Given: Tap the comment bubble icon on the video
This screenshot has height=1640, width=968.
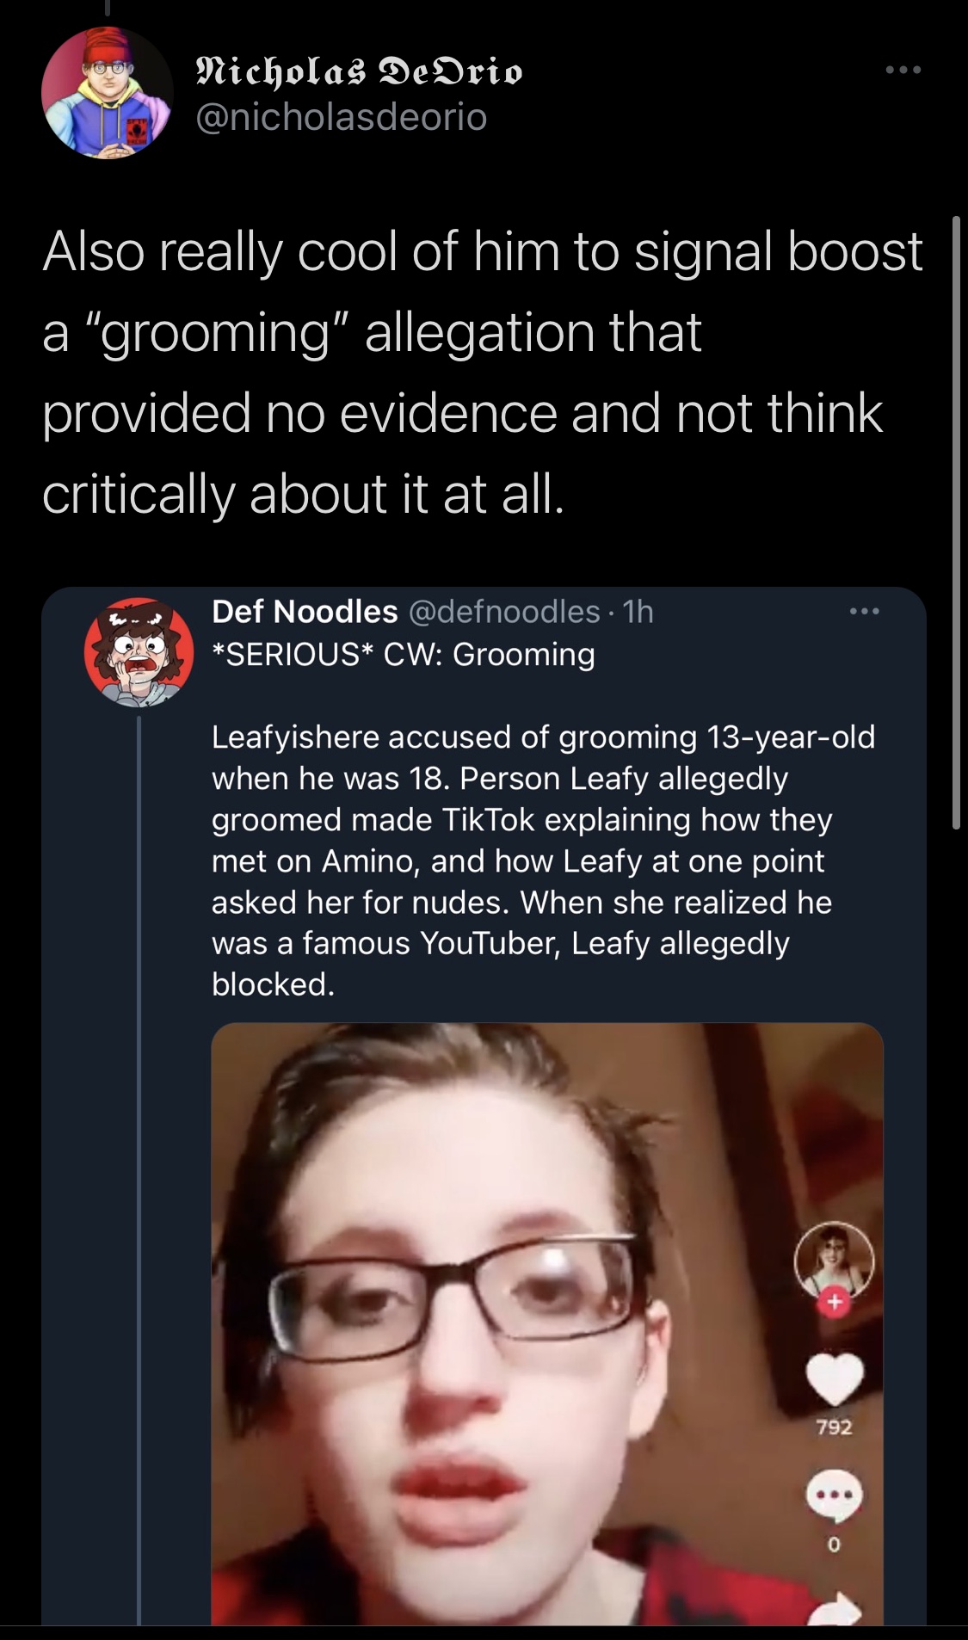Looking at the screenshot, I should (834, 1496).
